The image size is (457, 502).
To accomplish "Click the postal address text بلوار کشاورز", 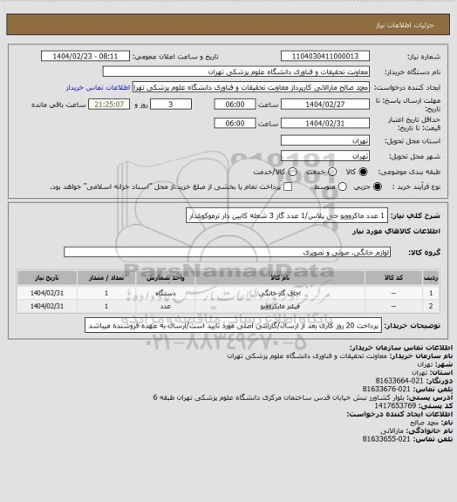I will pos(279,397).
